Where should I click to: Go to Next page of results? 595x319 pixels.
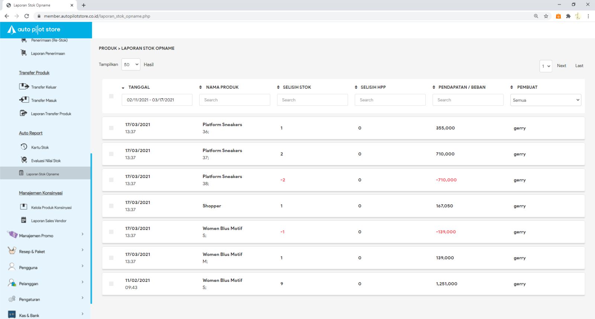(x=561, y=66)
